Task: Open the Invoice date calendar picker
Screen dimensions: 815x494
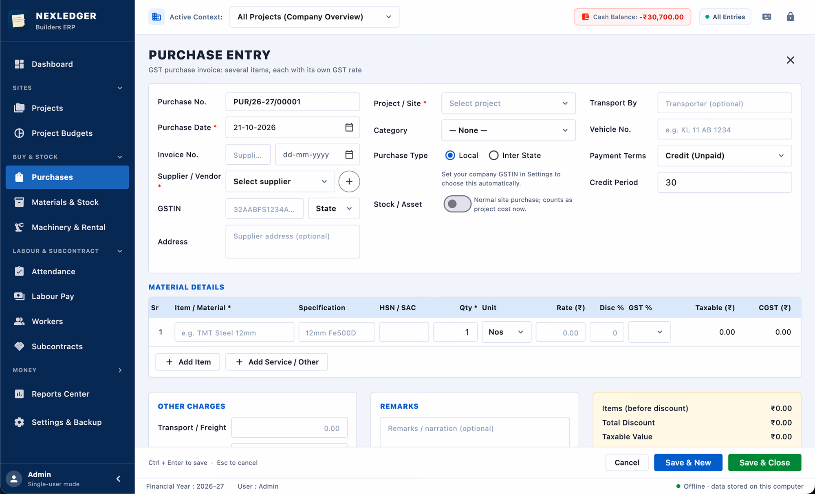Action: [349, 154]
